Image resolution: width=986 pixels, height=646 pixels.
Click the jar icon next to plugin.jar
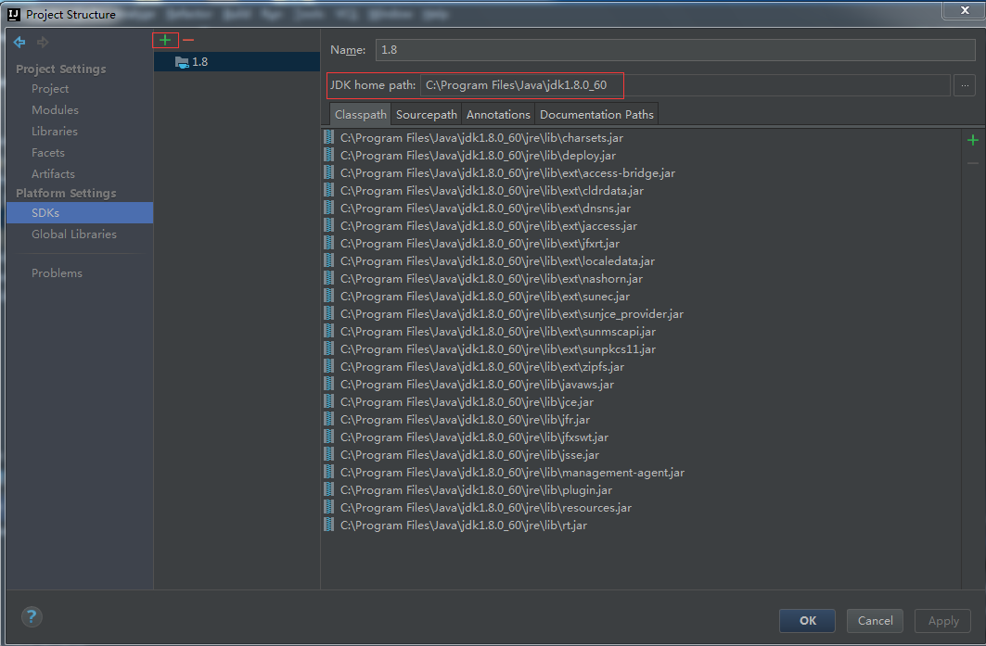click(x=329, y=489)
